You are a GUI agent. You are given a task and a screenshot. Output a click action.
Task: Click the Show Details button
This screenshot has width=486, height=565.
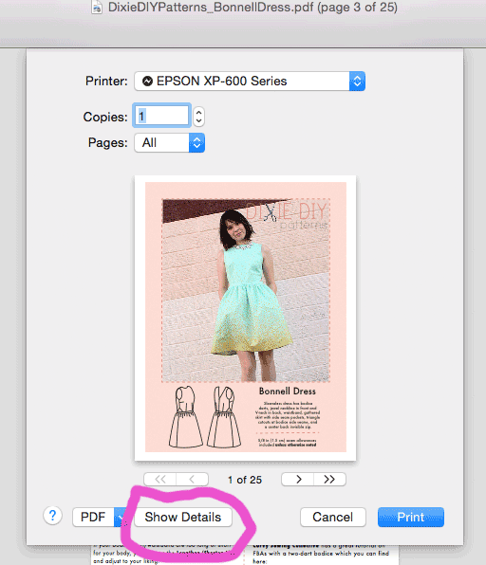click(x=183, y=517)
